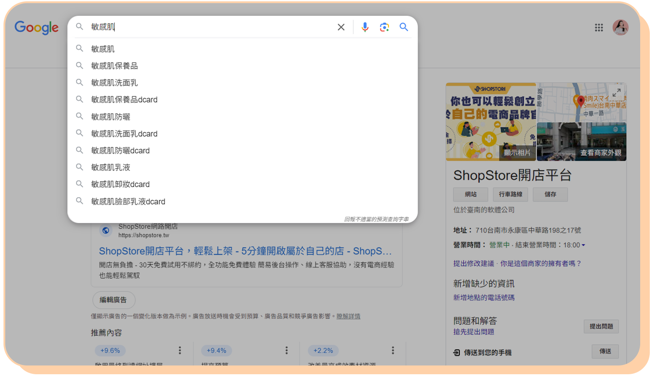652x376 pixels.
Task: Open options menu on +9.6% card
Action: [180, 350]
